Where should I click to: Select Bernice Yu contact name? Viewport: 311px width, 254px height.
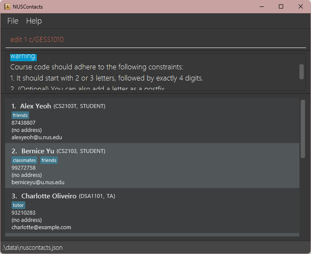coord(38,151)
